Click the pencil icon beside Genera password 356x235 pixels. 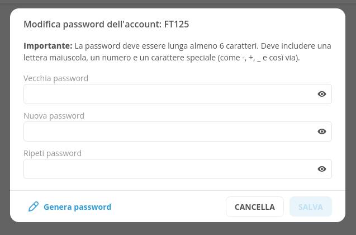coord(34,206)
